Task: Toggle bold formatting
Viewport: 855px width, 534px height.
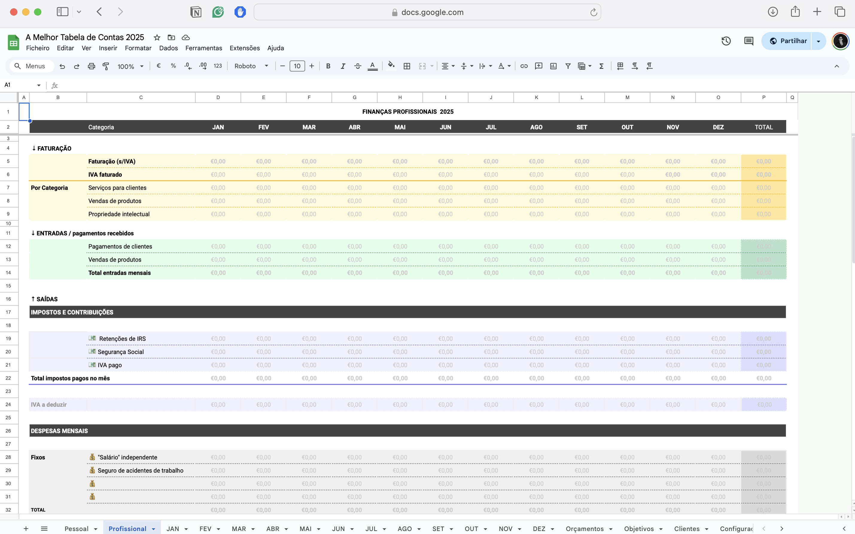Action: coord(328,66)
